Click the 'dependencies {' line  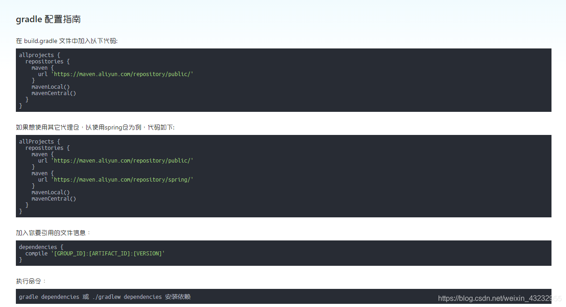coord(41,247)
